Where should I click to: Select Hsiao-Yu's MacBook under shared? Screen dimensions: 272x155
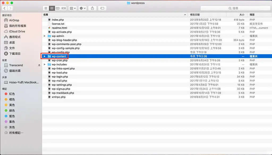tap(21, 82)
